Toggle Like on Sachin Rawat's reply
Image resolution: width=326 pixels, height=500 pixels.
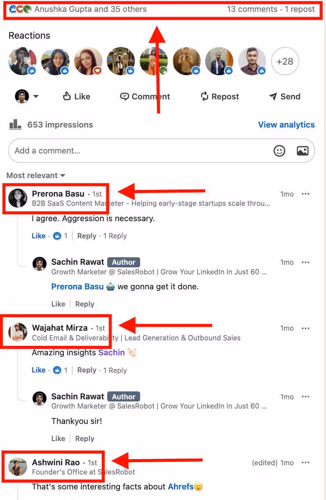click(58, 304)
